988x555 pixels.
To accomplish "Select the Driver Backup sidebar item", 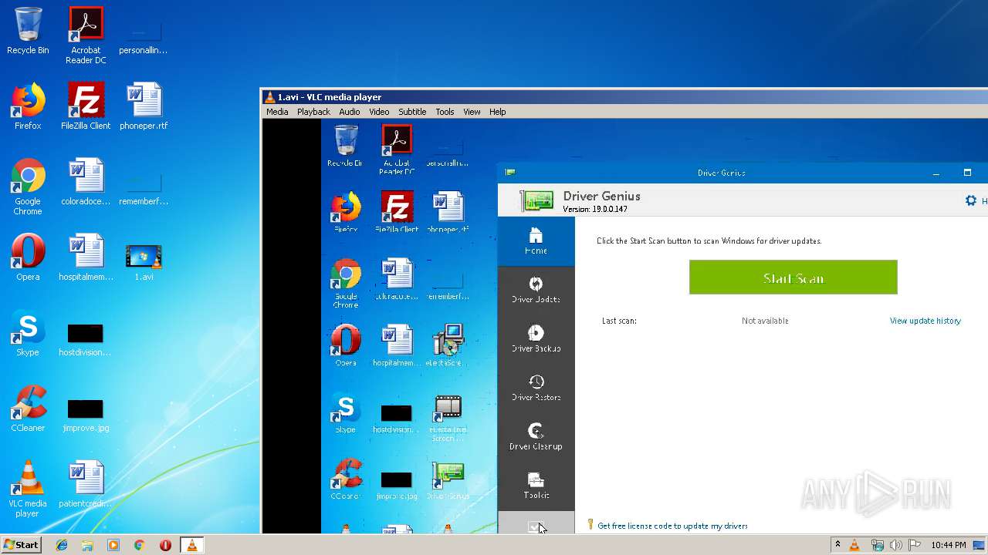I will pyautogui.click(x=536, y=339).
